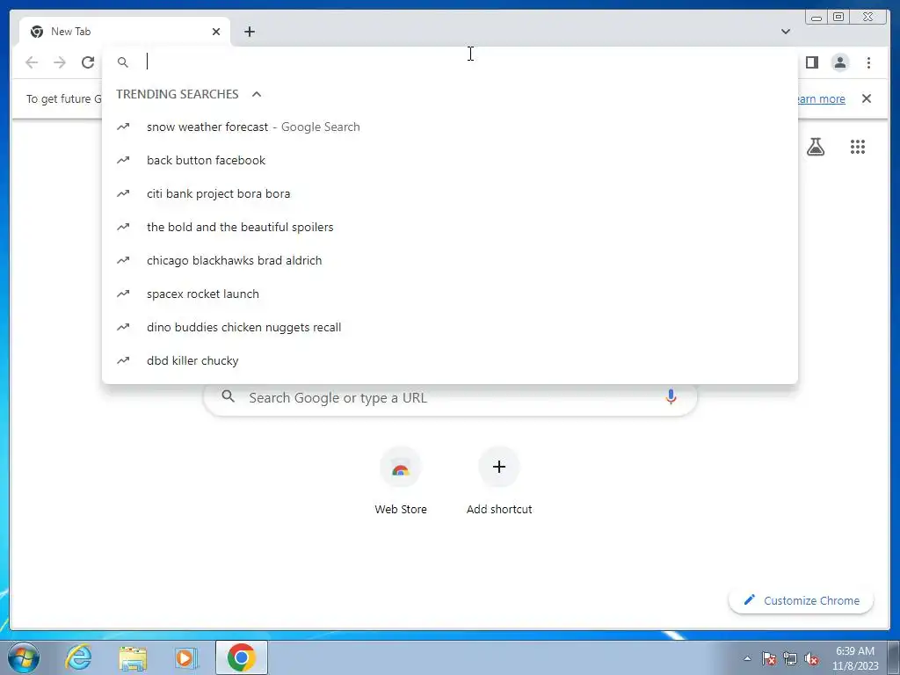This screenshot has height=675, width=900.
Task: Select 'dino buddies chicken nuggets recall'
Action: pyautogui.click(x=449, y=327)
